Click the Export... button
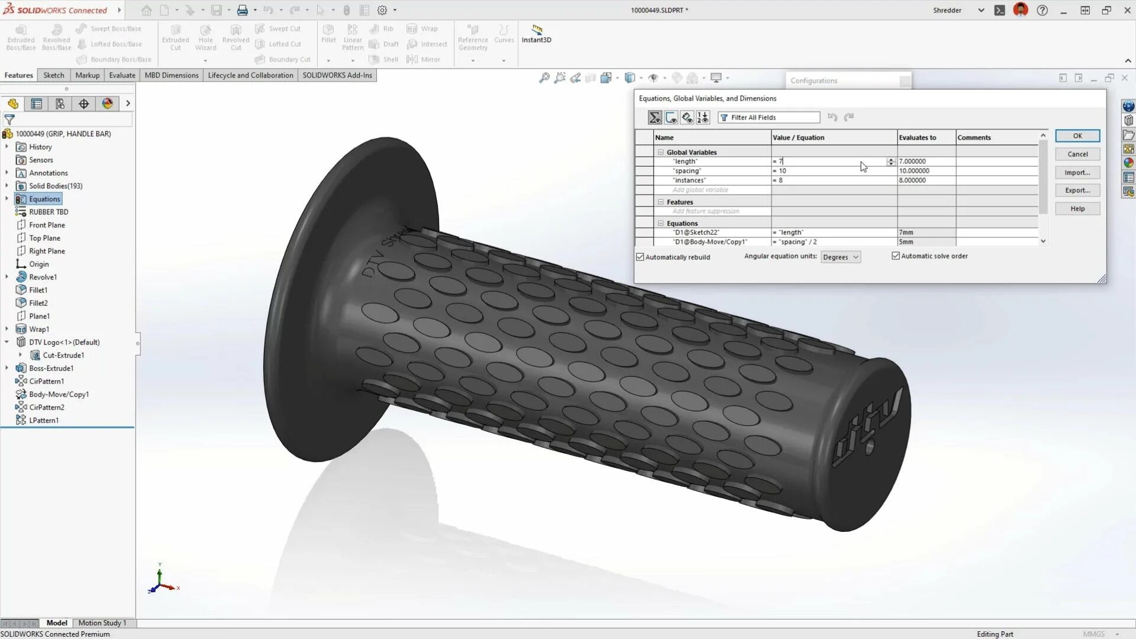1136x639 pixels. coord(1077,191)
